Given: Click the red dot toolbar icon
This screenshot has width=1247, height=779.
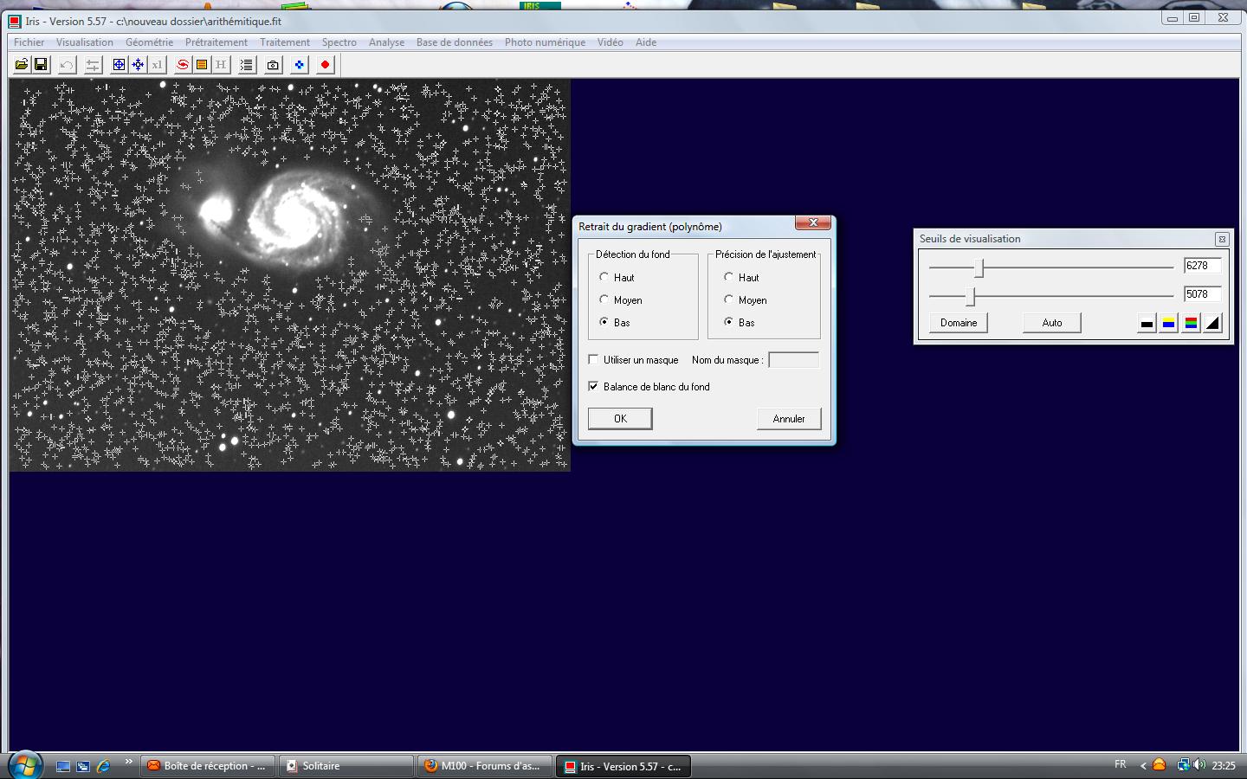Looking at the screenshot, I should click(325, 65).
